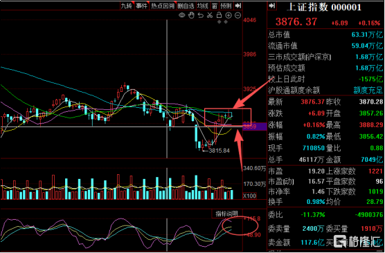Open the 均线 tab
385x253 pixels.
point(203,6)
